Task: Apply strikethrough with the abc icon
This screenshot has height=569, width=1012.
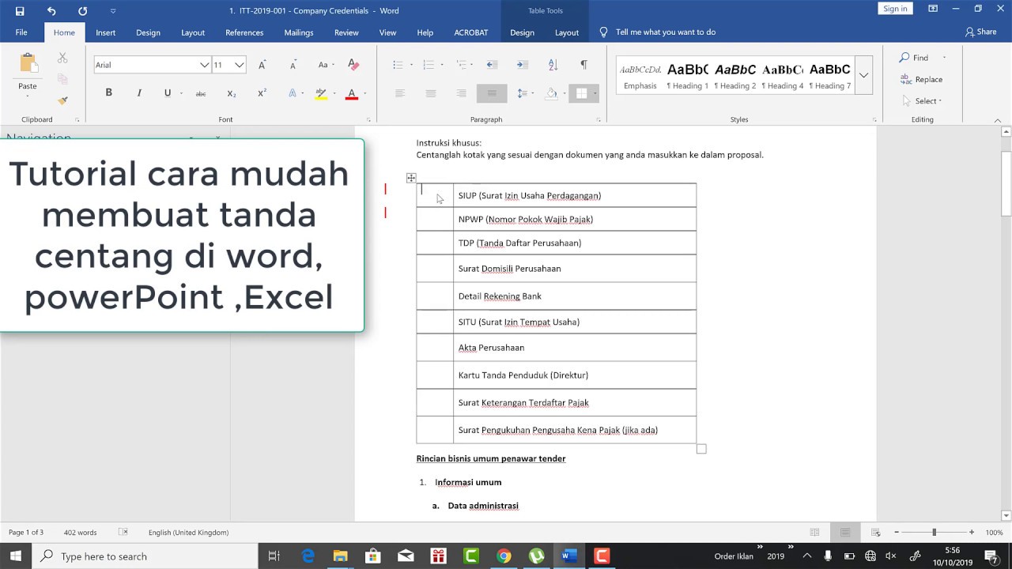Action: pyautogui.click(x=201, y=93)
